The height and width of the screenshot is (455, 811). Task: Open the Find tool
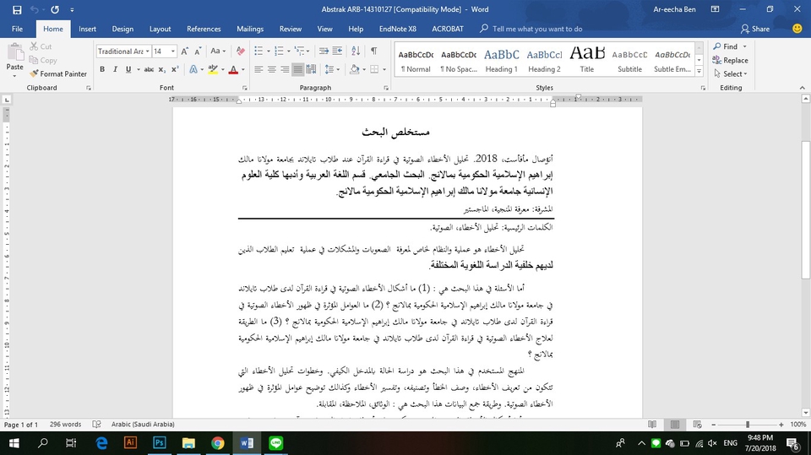pos(726,46)
